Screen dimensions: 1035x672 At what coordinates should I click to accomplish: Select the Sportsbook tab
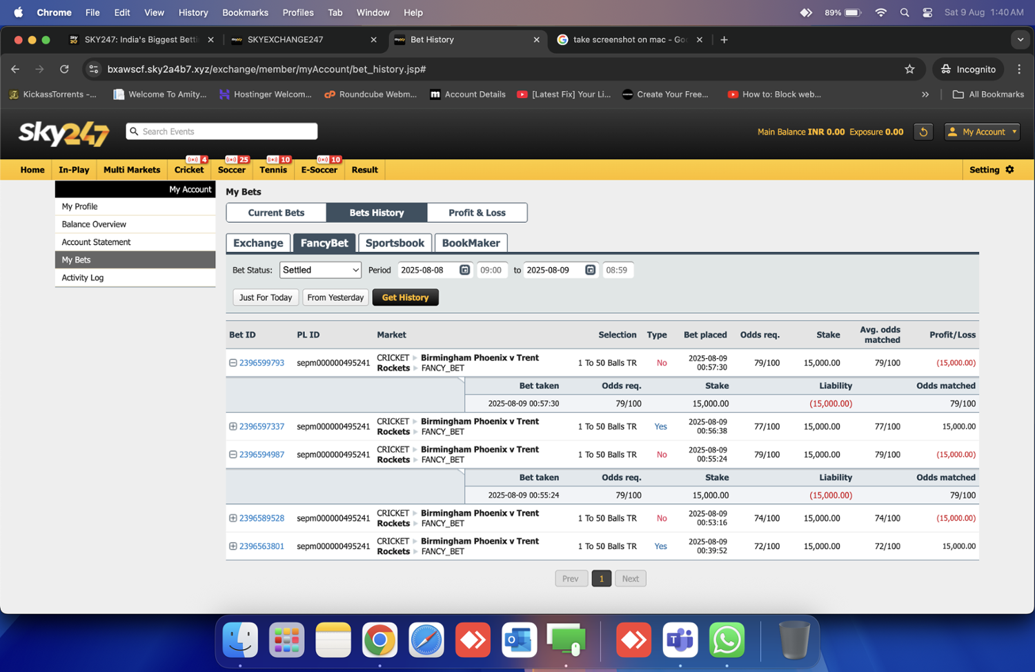tap(395, 243)
